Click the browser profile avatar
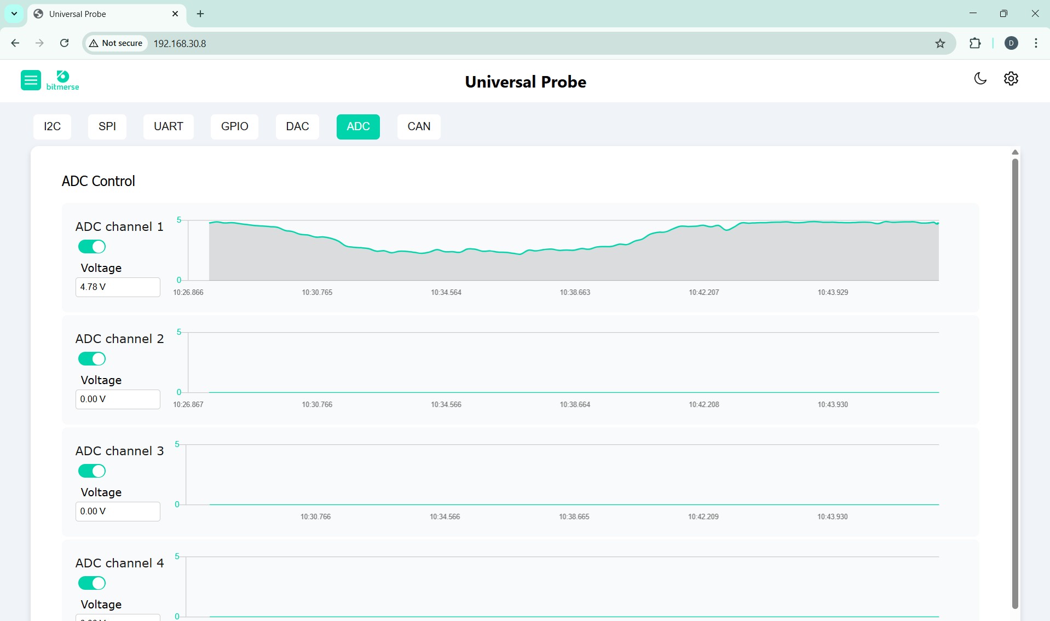1050x621 pixels. [1011, 43]
